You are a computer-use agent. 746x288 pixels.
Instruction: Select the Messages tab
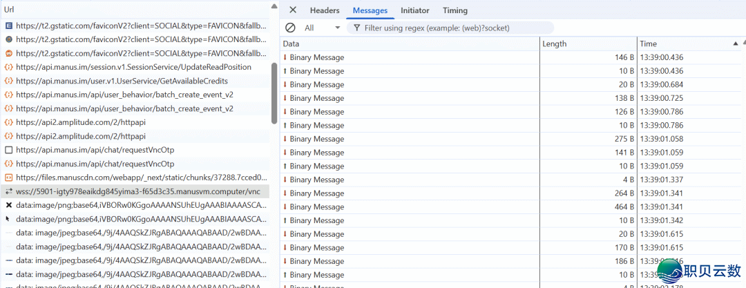[x=370, y=10]
